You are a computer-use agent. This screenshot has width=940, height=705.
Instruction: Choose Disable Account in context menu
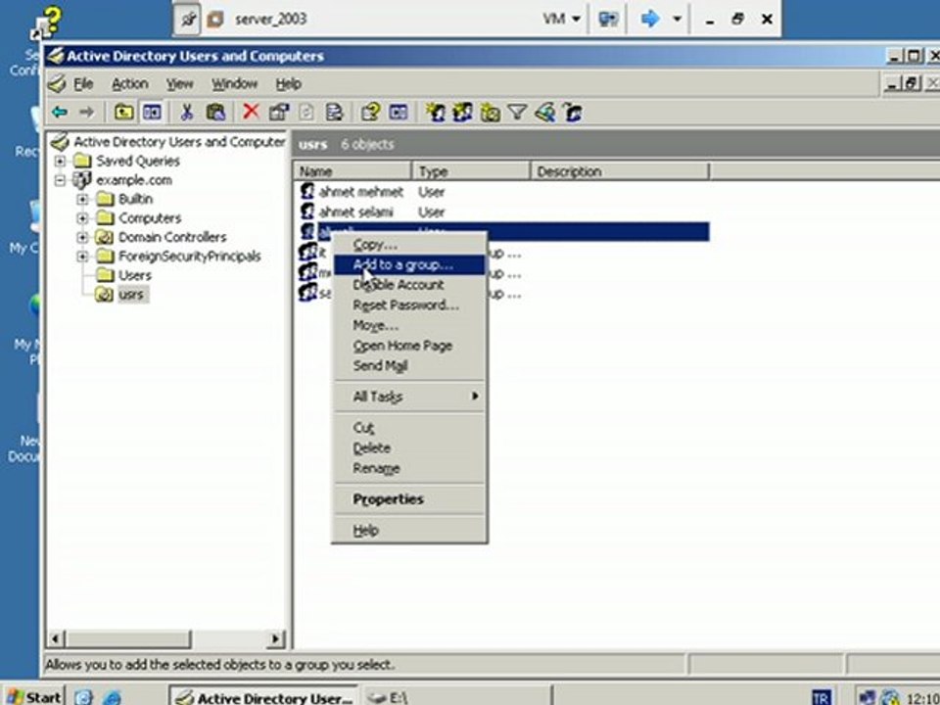[410, 285]
